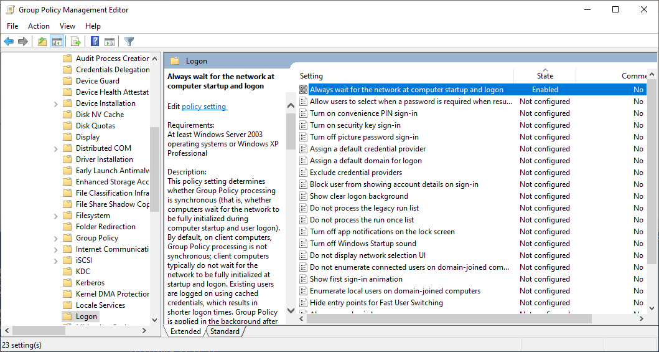Viewport: 659px width, 352px height.
Task: Switch to the Standard tab
Action: coord(225,331)
